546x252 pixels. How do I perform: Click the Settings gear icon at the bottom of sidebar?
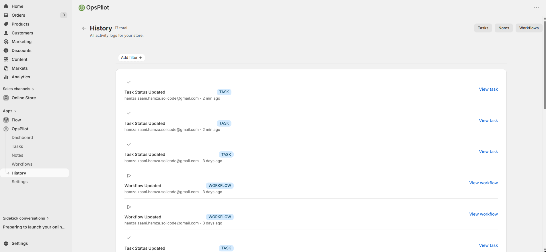point(6,243)
